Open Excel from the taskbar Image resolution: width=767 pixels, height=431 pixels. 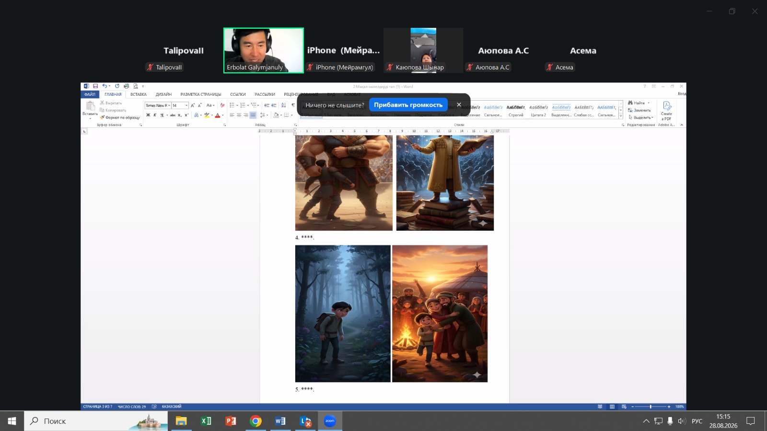point(206,421)
